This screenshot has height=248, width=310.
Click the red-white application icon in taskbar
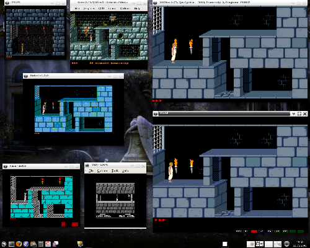48,244
